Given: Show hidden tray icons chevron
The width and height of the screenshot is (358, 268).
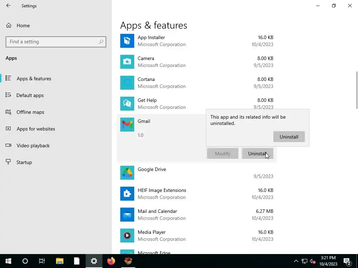Looking at the screenshot, I should [x=296, y=261].
